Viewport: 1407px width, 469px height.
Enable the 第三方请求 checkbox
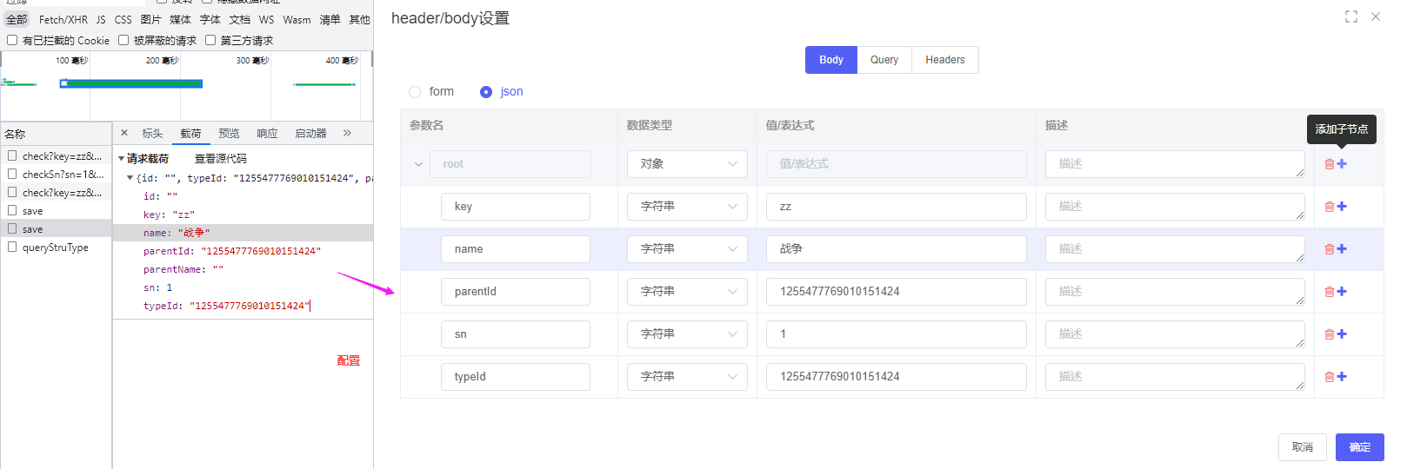pyautogui.click(x=210, y=40)
